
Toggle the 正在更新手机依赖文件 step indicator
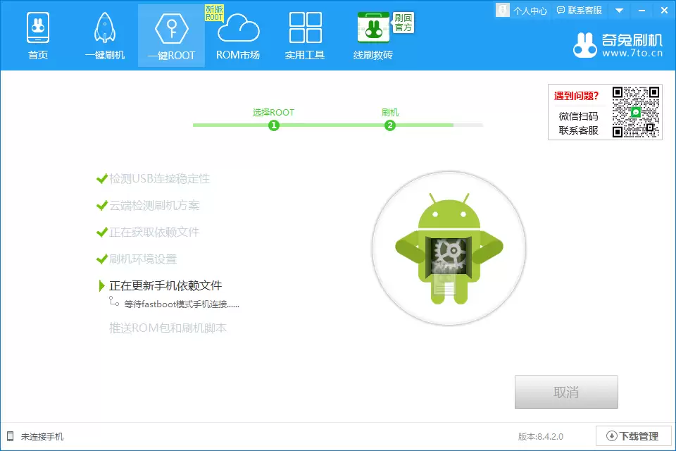102,285
